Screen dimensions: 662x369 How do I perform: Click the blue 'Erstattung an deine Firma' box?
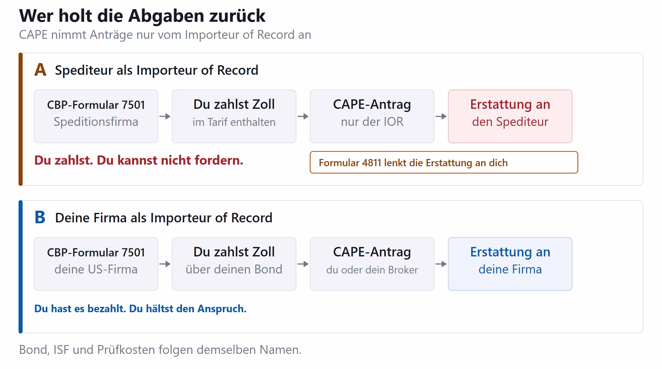tap(510, 264)
